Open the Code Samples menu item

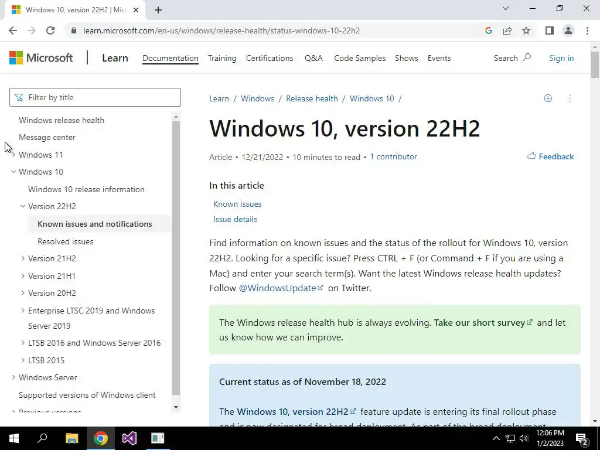point(360,58)
